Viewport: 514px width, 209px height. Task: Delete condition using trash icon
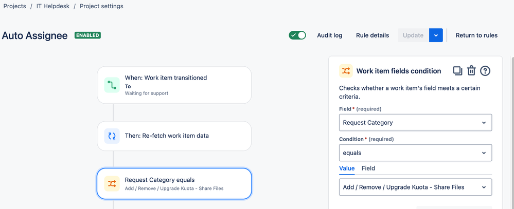click(471, 71)
